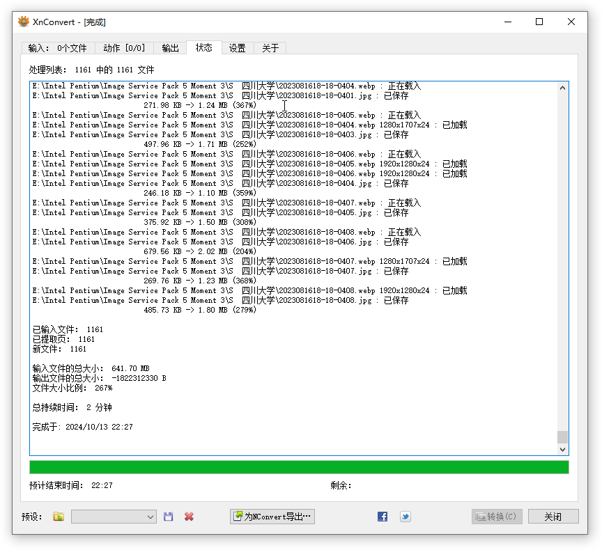Click the 剩余: label

pos(341,485)
